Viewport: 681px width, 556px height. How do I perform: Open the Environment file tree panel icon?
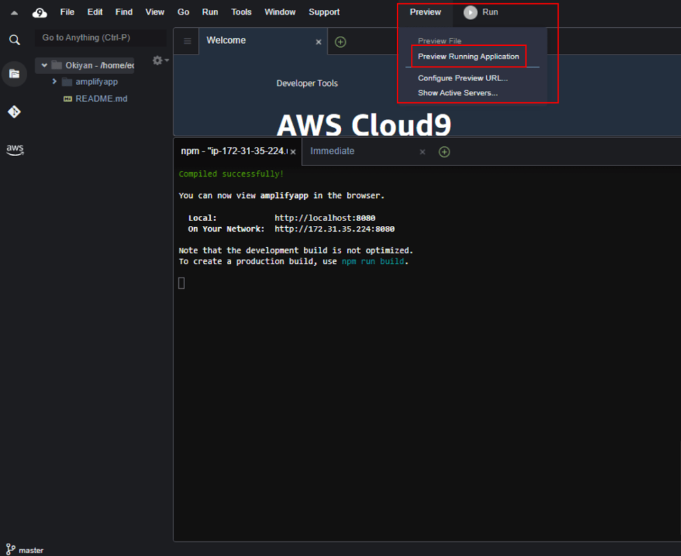(15, 74)
